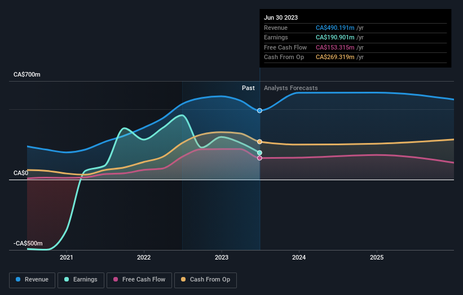Click the CA$0 y-axis label

click(x=21, y=173)
